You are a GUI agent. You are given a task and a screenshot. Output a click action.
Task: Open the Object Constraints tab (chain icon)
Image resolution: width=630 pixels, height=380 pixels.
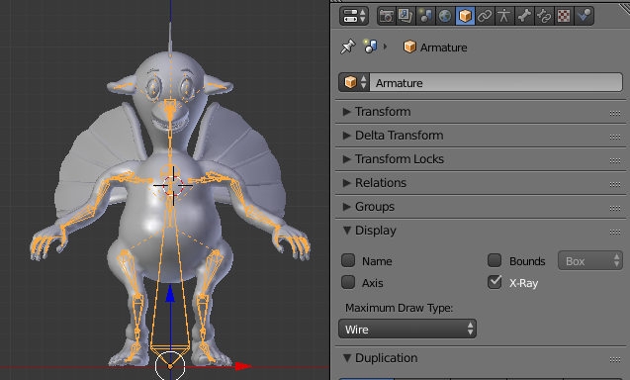(x=485, y=16)
